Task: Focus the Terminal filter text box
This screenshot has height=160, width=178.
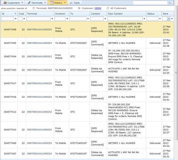Action: pyautogui.click(x=39, y=19)
